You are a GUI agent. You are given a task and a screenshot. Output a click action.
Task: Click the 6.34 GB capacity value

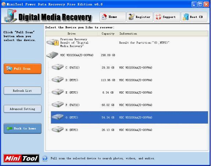coord(108,93)
